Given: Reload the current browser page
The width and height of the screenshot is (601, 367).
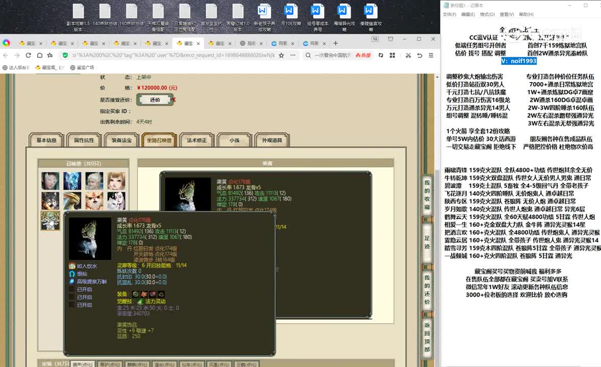Looking at the screenshot, I should (29, 55).
